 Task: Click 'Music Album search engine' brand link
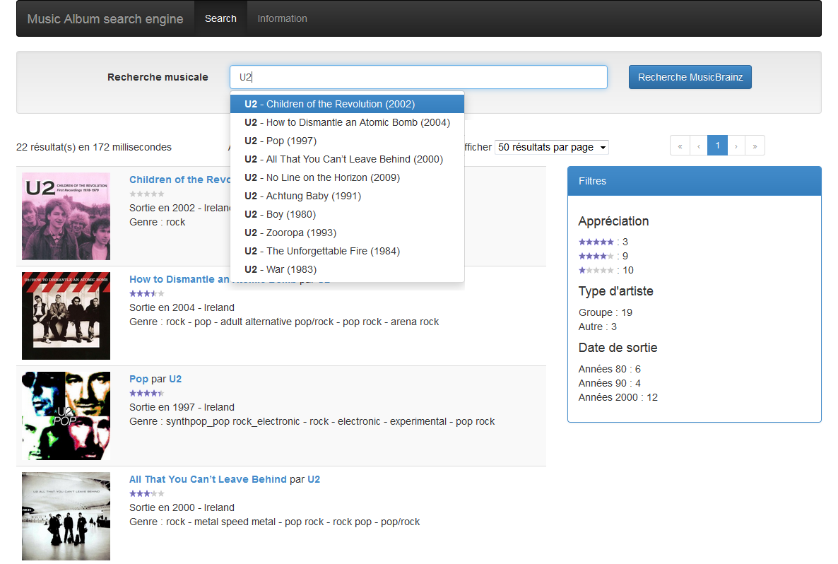[x=105, y=18]
